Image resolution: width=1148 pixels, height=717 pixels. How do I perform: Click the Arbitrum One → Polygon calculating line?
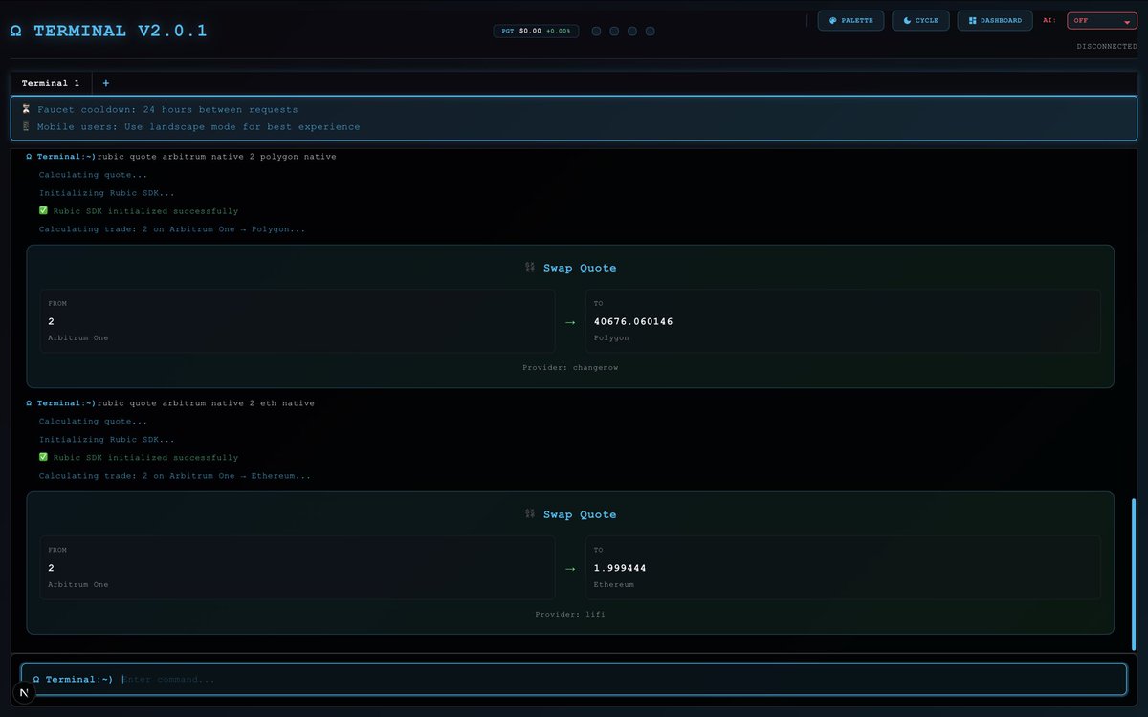click(172, 229)
